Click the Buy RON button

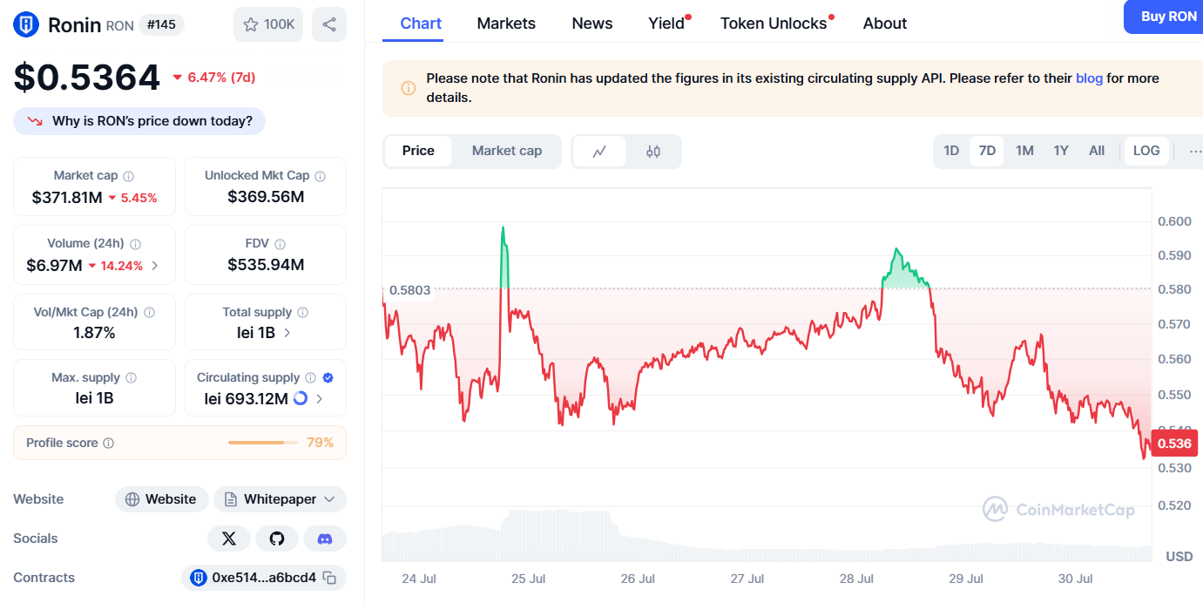pos(1164,17)
